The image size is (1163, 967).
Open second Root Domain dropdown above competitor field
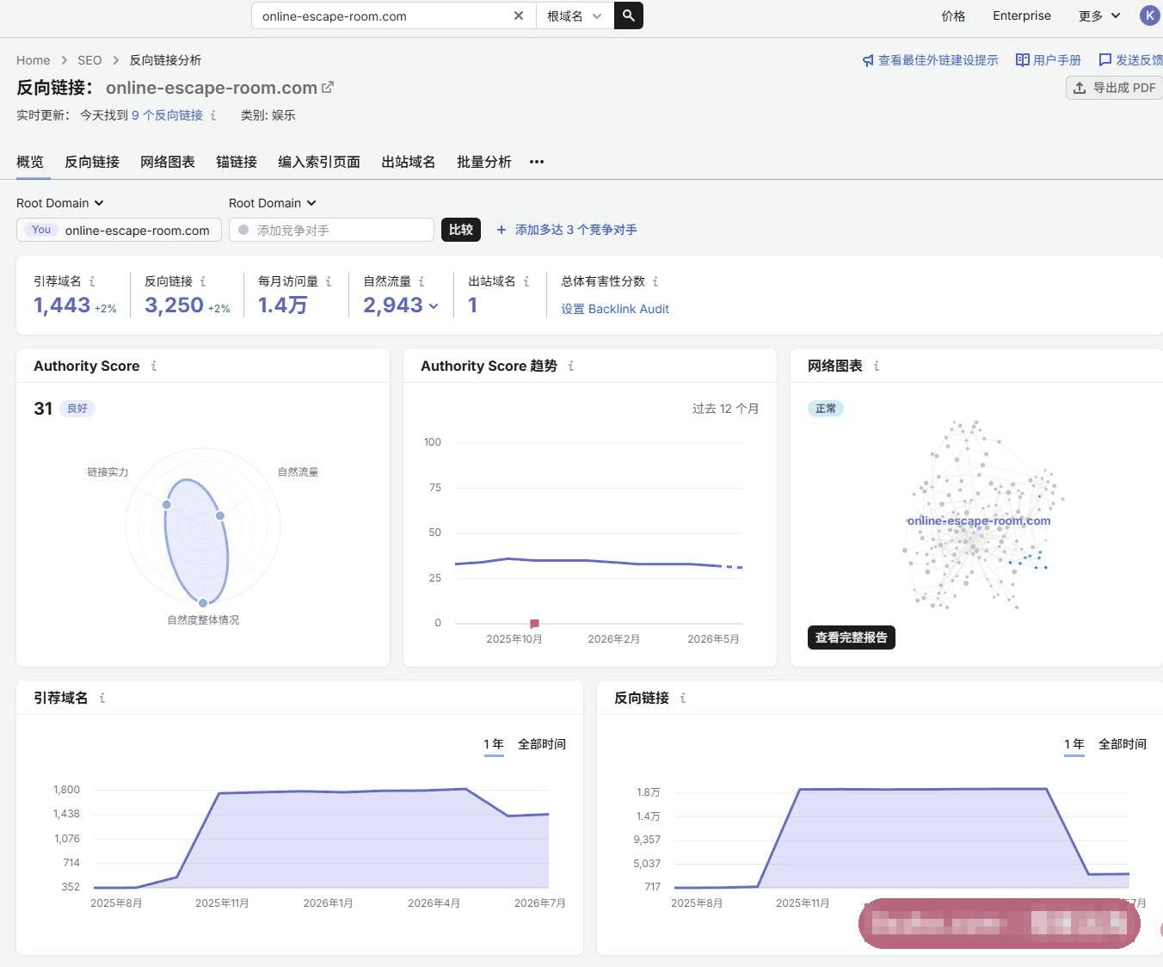pyautogui.click(x=273, y=203)
